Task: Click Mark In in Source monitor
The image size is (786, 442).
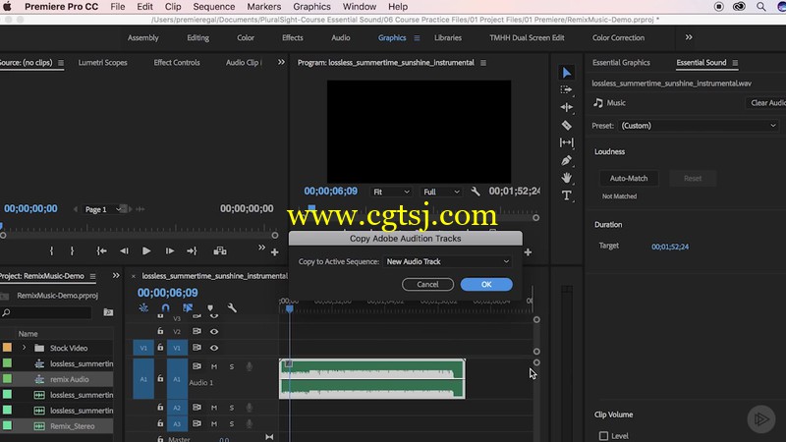Action: pos(52,251)
